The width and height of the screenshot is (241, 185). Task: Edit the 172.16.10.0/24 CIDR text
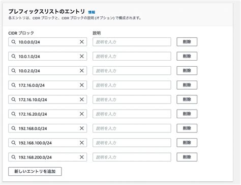coord(33,99)
